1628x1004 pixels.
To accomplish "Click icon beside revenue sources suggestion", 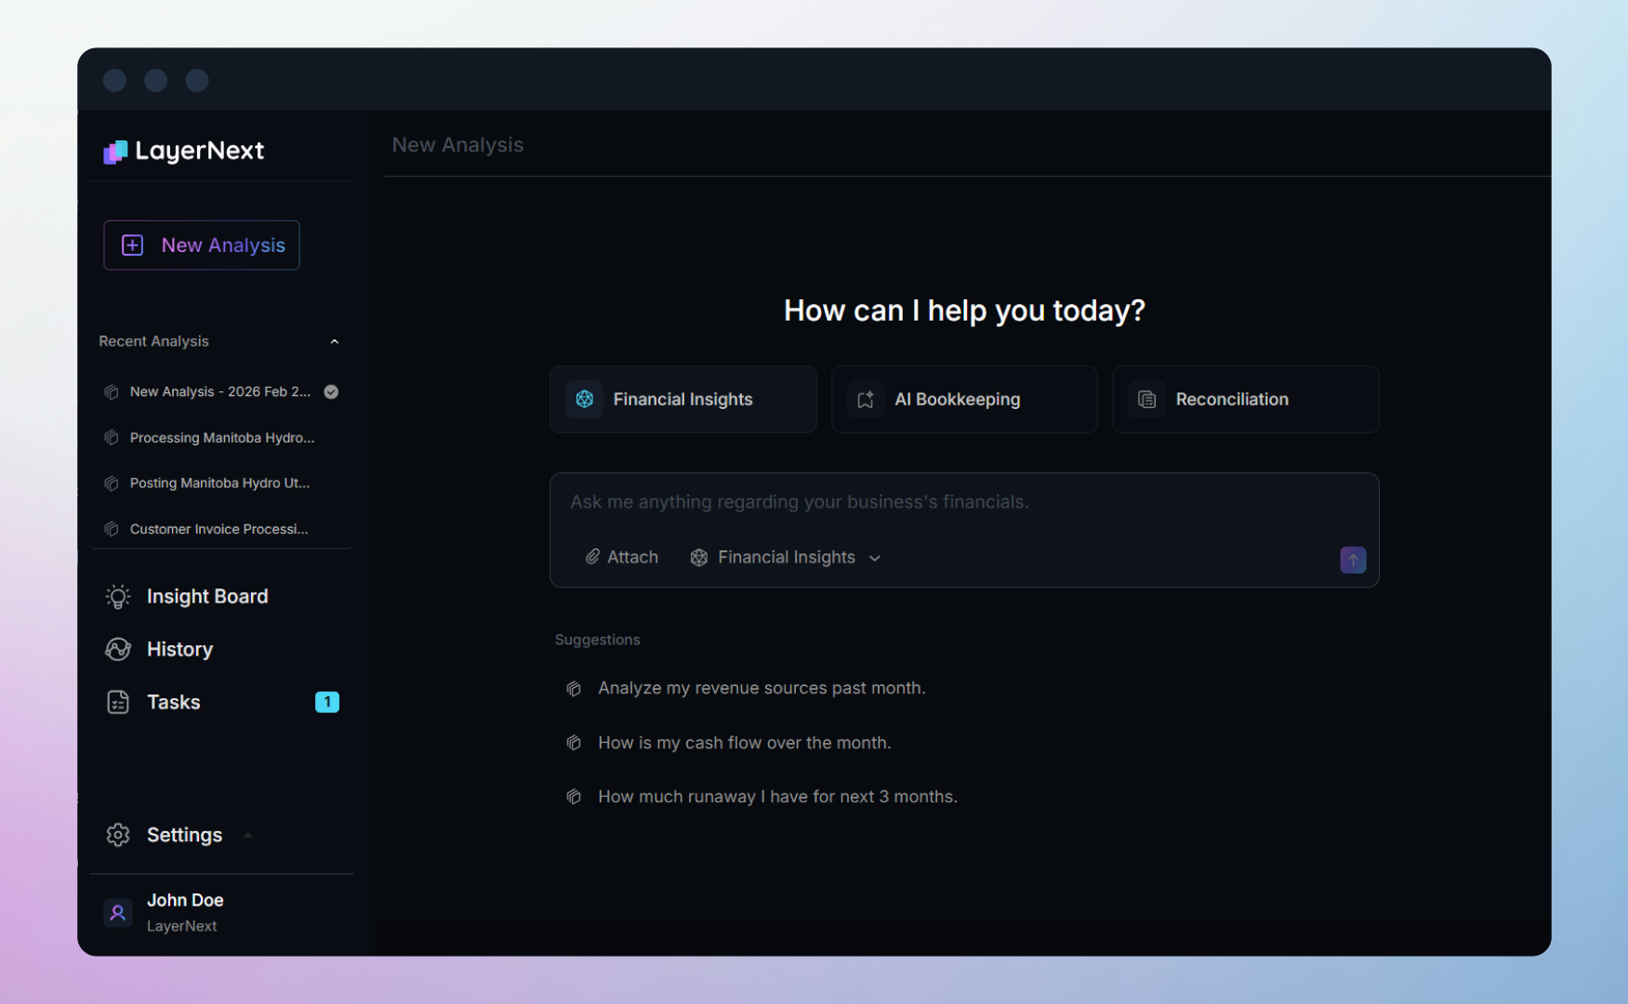I will [x=574, y=689].
